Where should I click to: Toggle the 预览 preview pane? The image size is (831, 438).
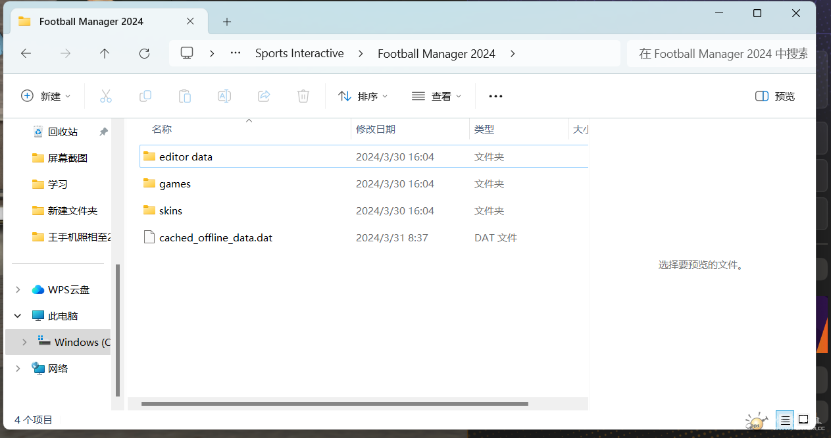(x=775, y=96)
